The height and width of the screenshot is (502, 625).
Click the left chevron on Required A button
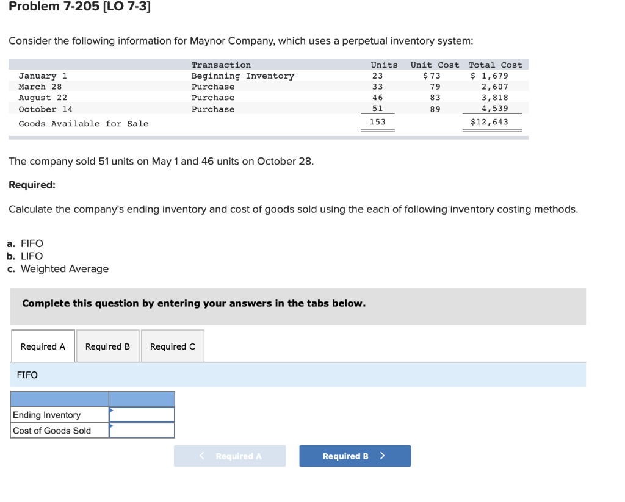[x=201, y=456]
